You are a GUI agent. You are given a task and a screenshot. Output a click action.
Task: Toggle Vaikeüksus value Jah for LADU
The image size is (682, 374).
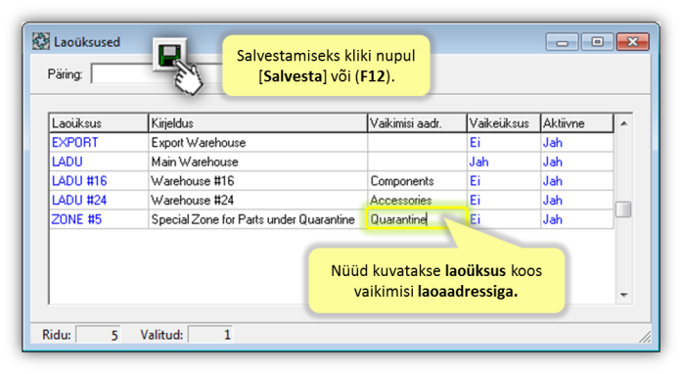478,162
